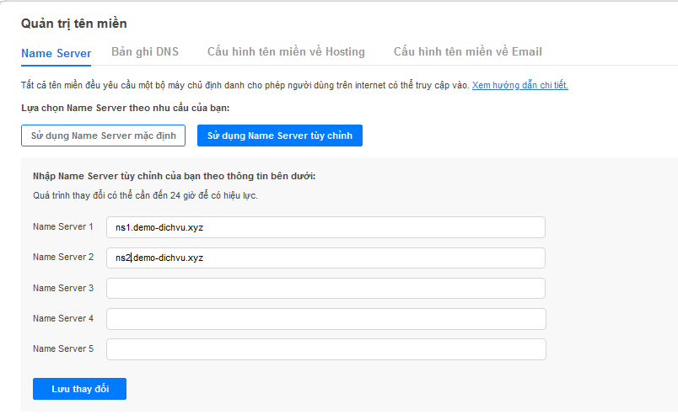Viewport: 678px width, 420px height.
Task: Click the Name Server 4 text label
Action: pyautogui.click(x=63, y=319)
